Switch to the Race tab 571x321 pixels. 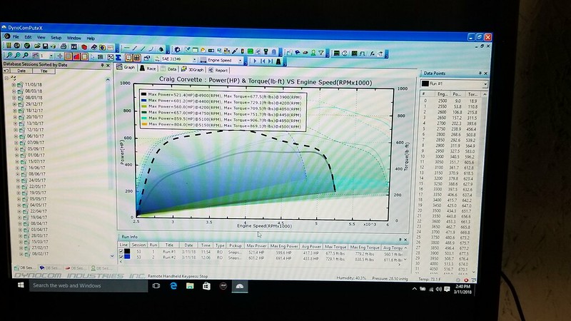click(x=150, y=69)
